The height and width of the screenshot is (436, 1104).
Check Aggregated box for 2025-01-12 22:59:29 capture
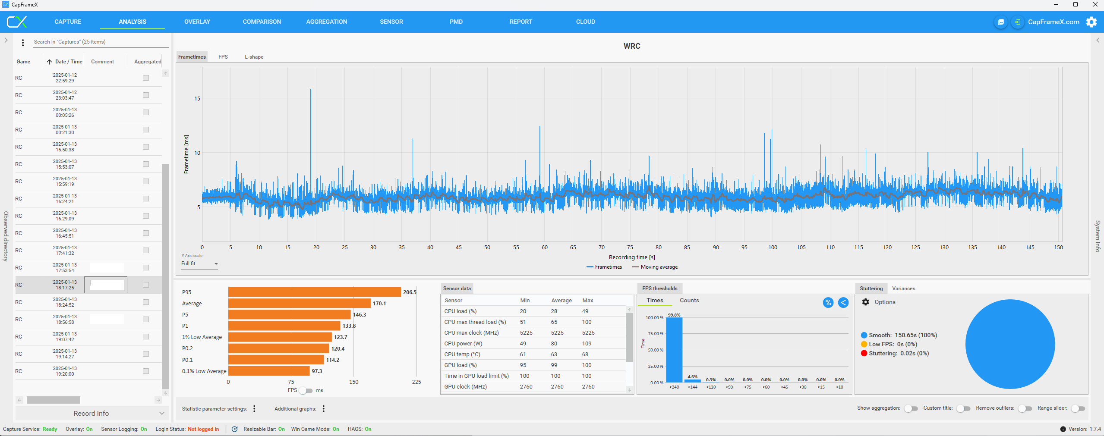pos(146,78)
